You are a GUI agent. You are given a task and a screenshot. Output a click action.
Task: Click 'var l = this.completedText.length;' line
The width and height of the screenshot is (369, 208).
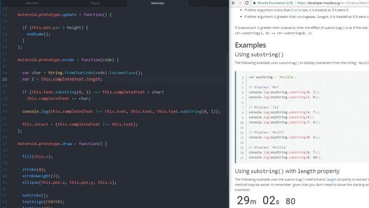62,79
